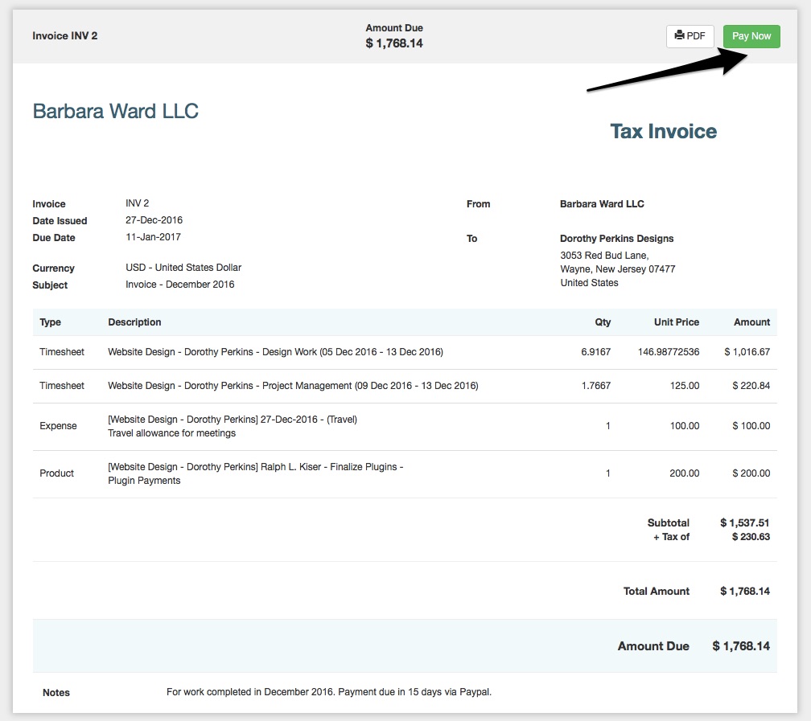811x721 pixels.
Task: Click the PDF printer icon
Action: [681, 35]
